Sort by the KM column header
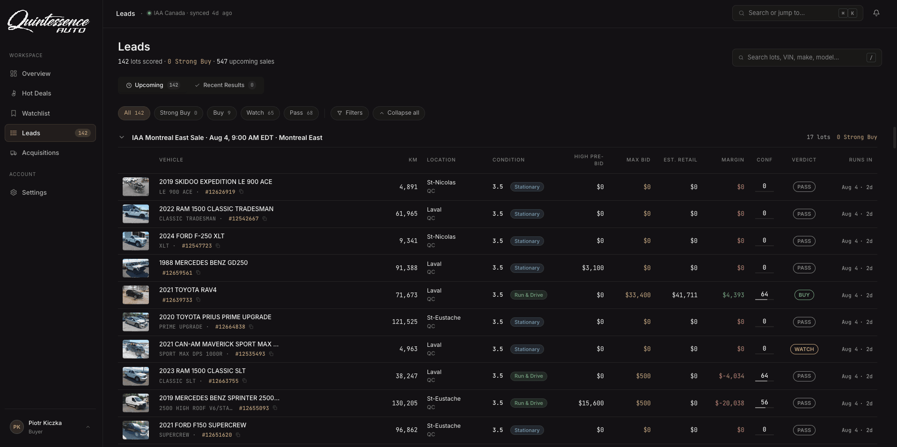This screenshot has height=447, width=897. (412, 160)
